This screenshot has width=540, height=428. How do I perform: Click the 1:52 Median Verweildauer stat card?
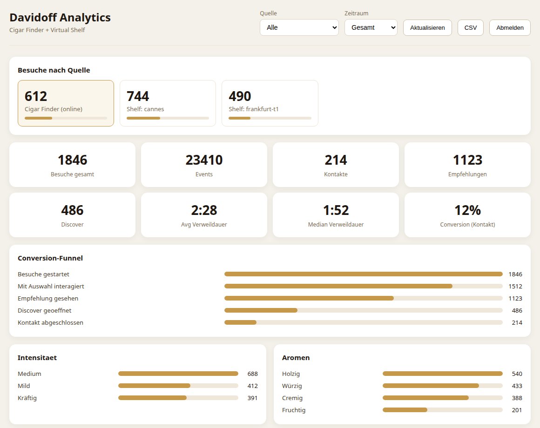coord(336,215)
